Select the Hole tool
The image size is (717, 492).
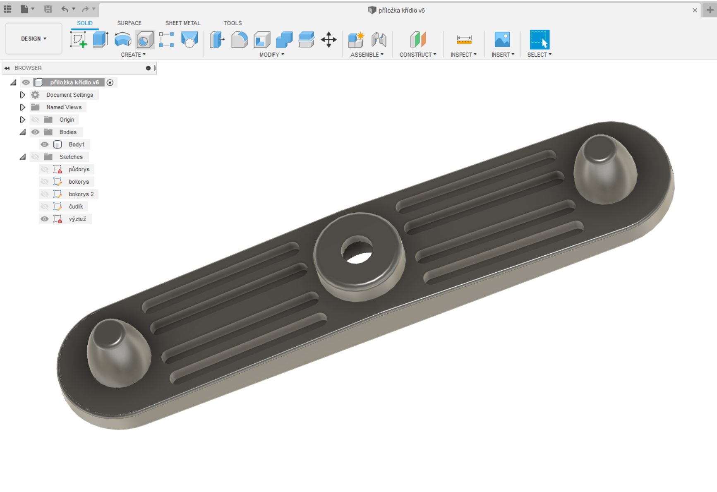click(x=145, y=40)
